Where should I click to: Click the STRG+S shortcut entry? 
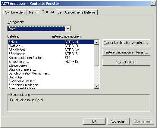71,54
